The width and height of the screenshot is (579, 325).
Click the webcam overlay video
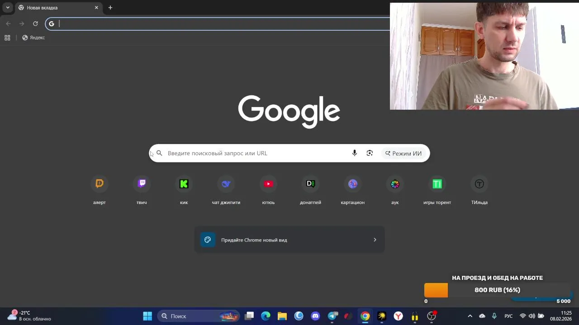pos(484,56)
